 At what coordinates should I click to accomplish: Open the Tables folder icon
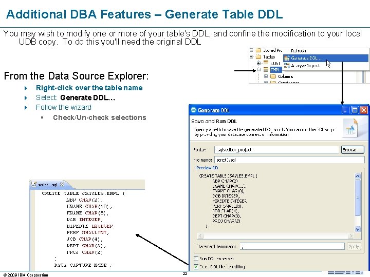pyautogui.click(x=258, y=57)
